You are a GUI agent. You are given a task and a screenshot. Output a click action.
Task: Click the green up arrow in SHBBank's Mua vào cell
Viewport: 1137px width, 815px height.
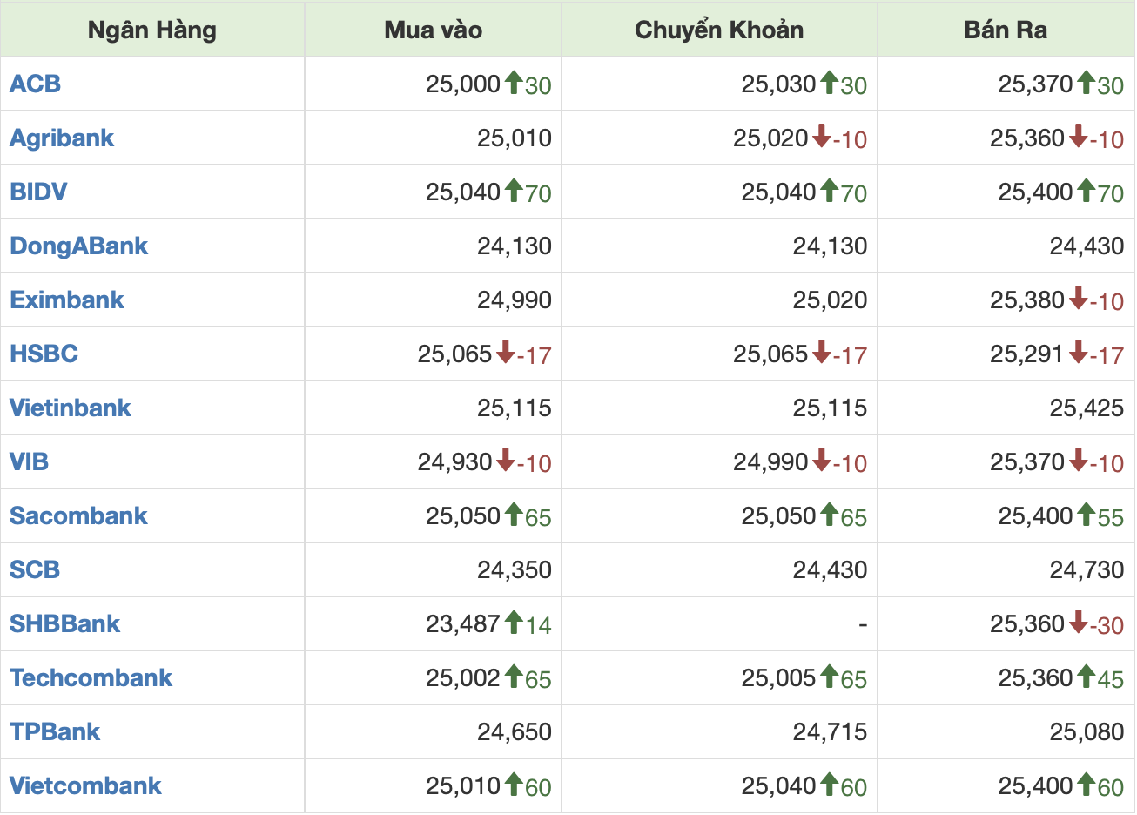tap(514, 623)
